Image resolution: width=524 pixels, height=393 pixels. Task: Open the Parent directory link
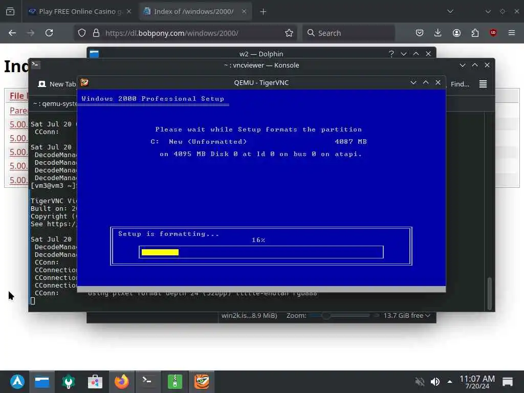point(18,111)
